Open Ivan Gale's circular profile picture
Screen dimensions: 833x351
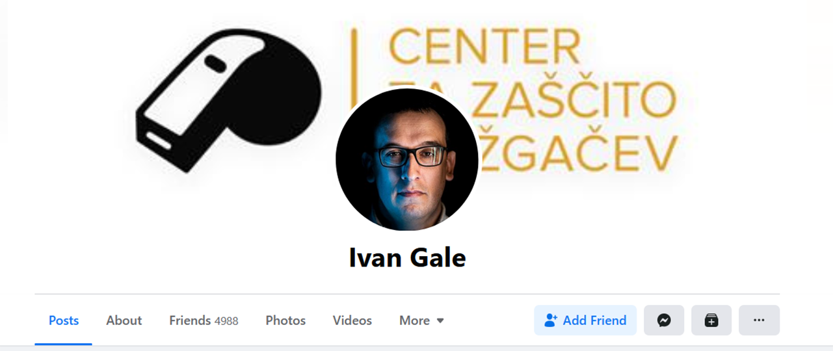pyautogui.click(x=407, y=160)
